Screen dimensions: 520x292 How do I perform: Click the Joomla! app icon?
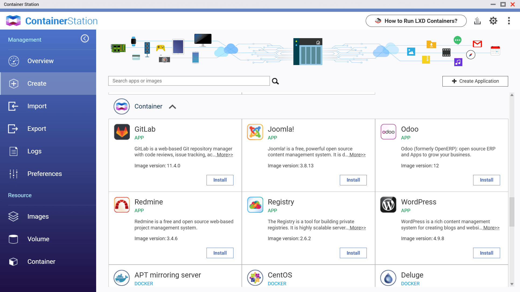click(255, 132)
